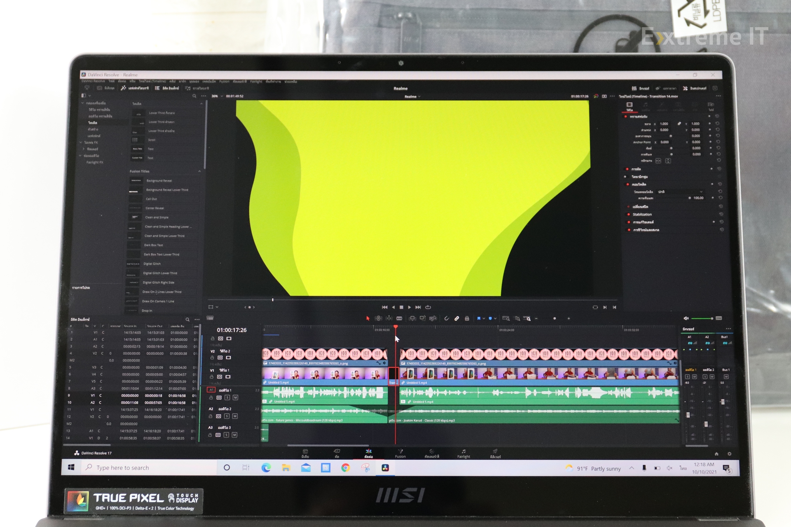This screenshot has height=527, width=791.
Task: Open the flag color dropdown arrow
Action: point(484,319)
